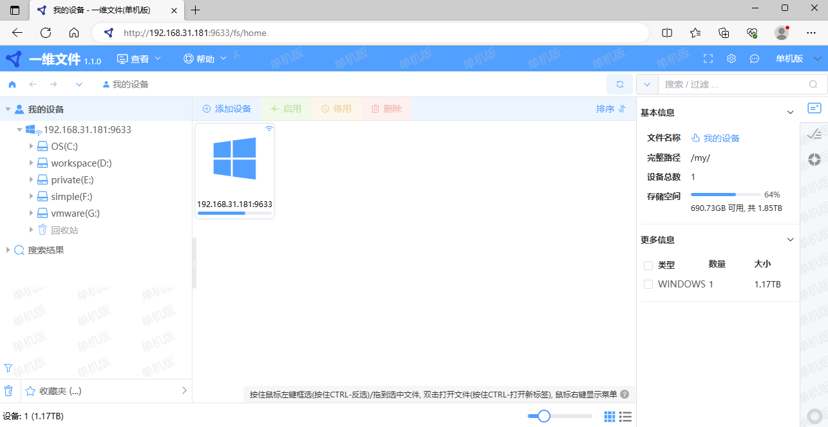Switch to list view layout

(625, 417)
